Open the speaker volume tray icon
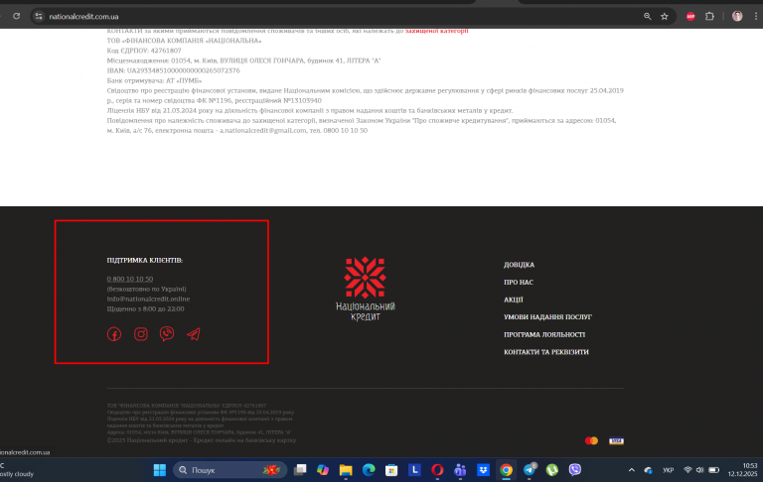Image resolution: width=763 pixels, height=482 pixels. pos(699,470)
